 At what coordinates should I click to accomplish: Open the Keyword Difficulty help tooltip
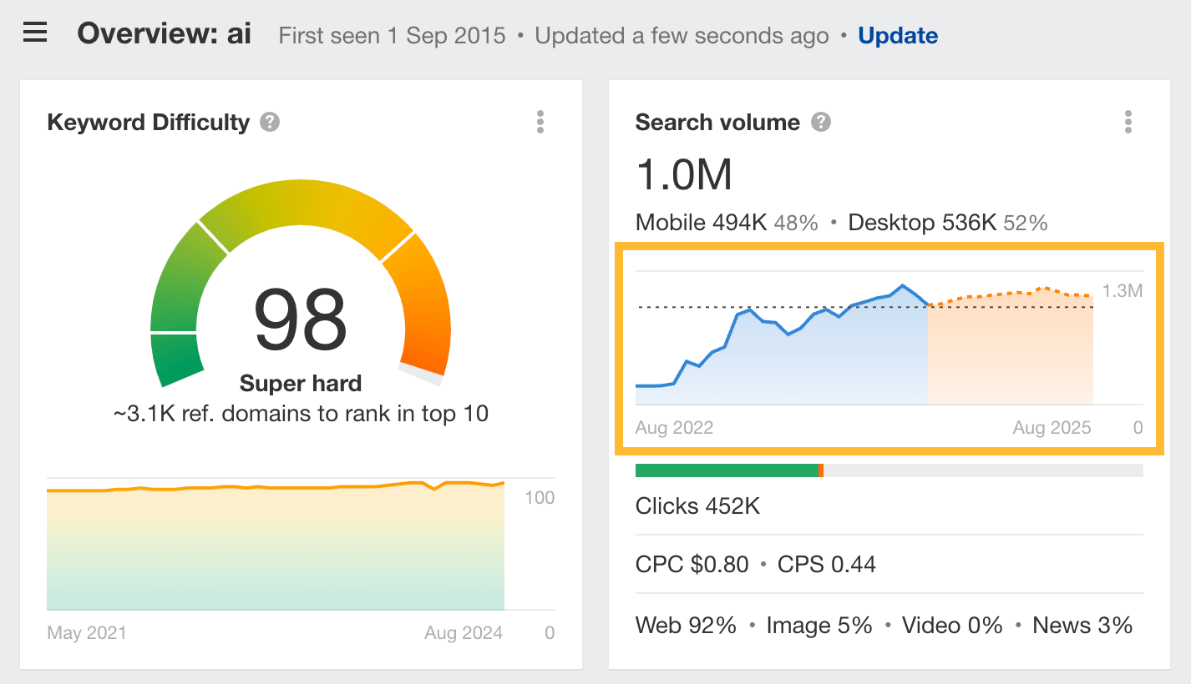point(269,122)
